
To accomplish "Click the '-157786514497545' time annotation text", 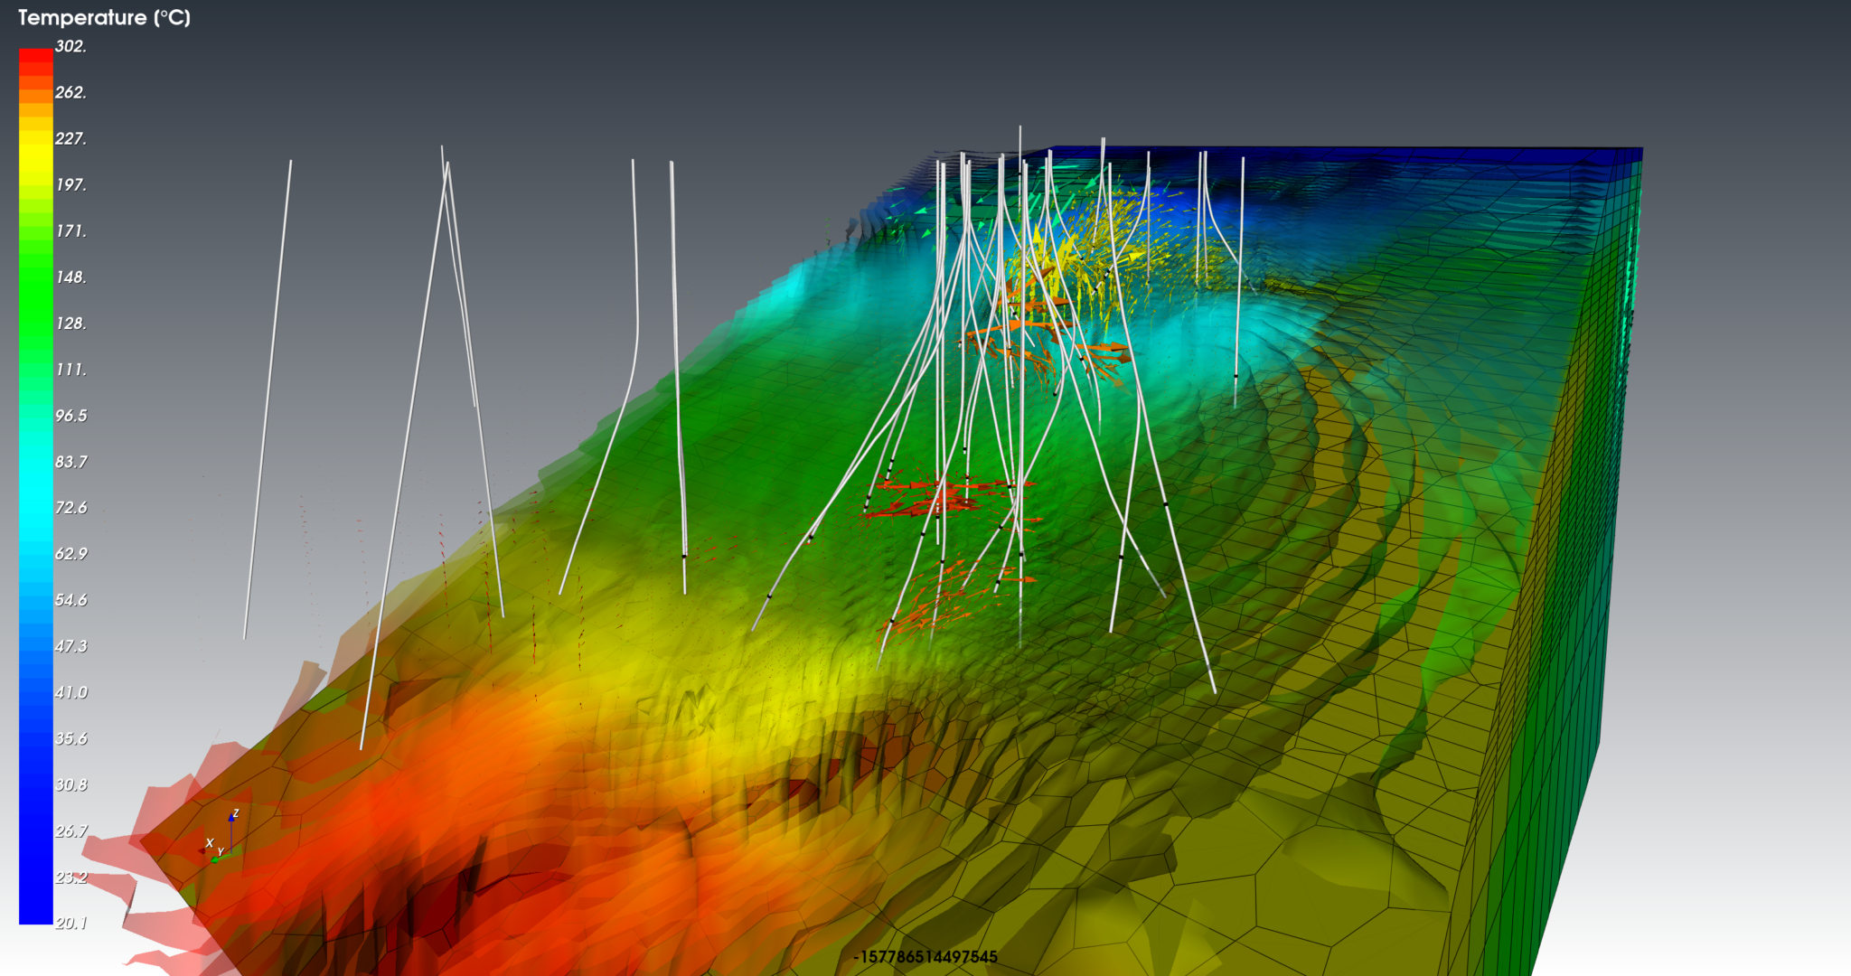I will (x=925, y=957).
